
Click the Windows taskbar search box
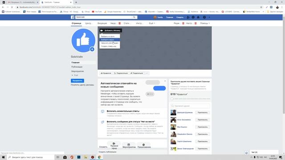point(31,157)
